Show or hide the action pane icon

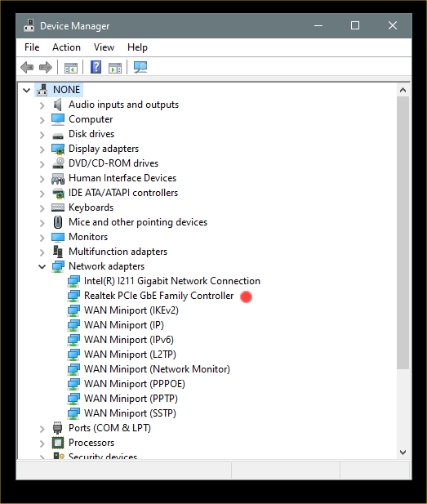tap(115, 68)
